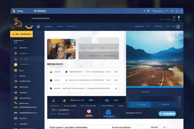Click the pink apple icon in dark panel
Viewport: 194px width, 129px height.
(89, 111)
